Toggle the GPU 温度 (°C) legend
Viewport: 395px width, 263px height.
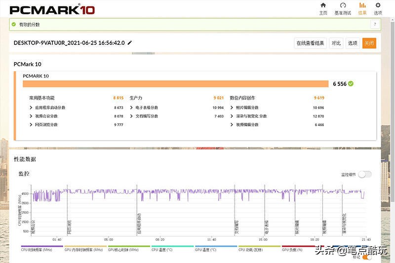pyautogui.click(x=216, y=248)
